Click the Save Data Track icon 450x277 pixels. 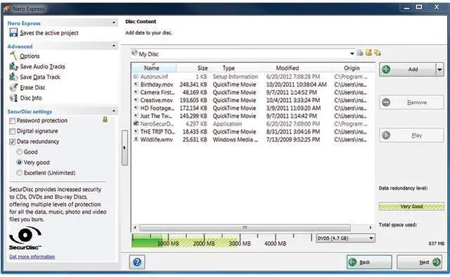13,77
